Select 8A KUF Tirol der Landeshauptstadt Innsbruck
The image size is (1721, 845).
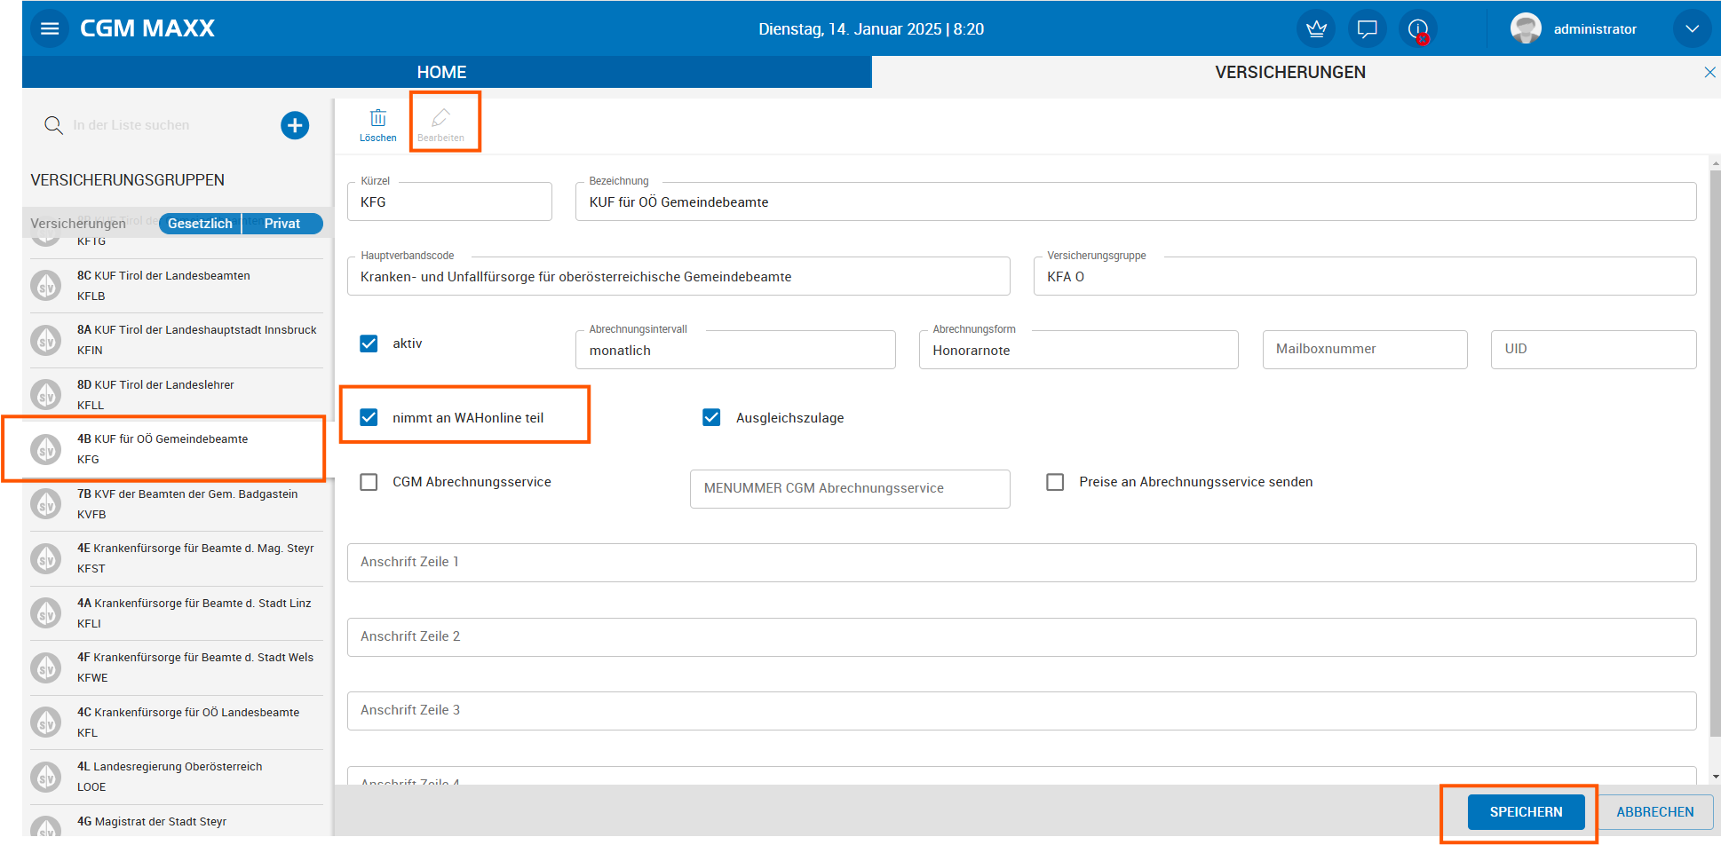click(177, 340)
